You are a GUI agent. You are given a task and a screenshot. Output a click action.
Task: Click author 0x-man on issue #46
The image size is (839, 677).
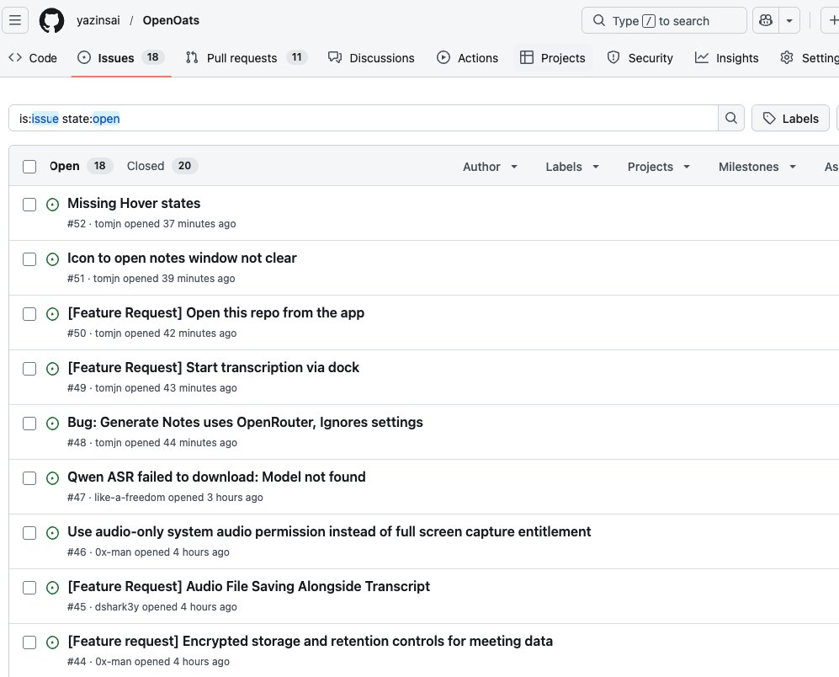click(x=113, y=552)
